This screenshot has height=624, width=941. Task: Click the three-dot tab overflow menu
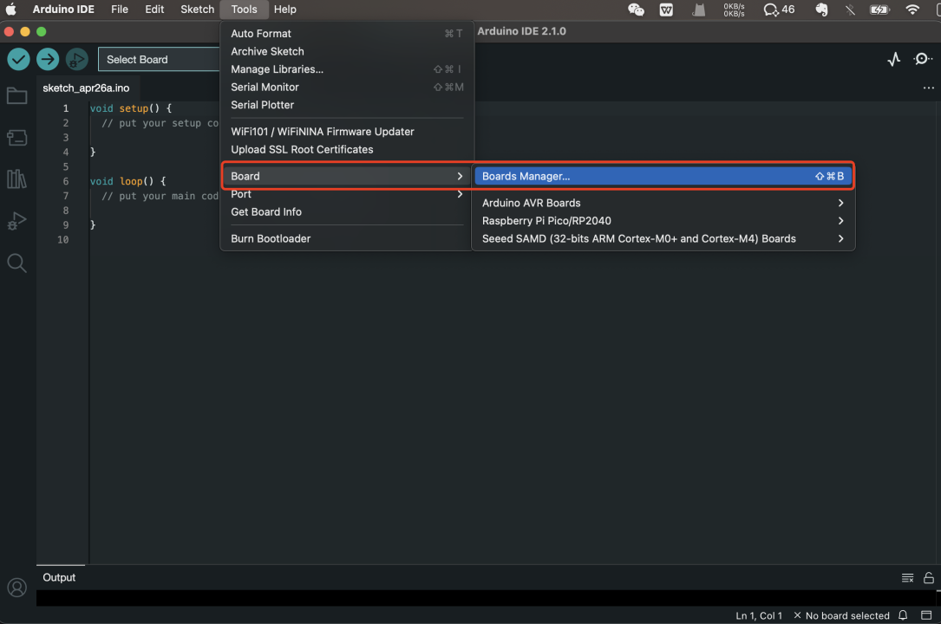tap(928, 88)
